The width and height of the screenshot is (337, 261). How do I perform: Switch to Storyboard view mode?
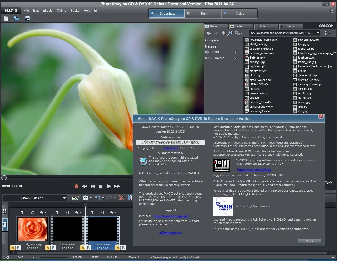point(4,225)
